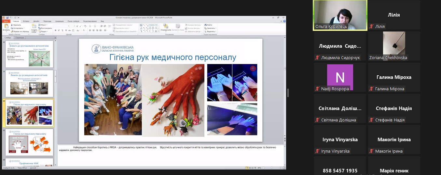Screen dimensions: 441x175
Task: Open the PowerPoint Help question mark icon
Action: [284, 21]
